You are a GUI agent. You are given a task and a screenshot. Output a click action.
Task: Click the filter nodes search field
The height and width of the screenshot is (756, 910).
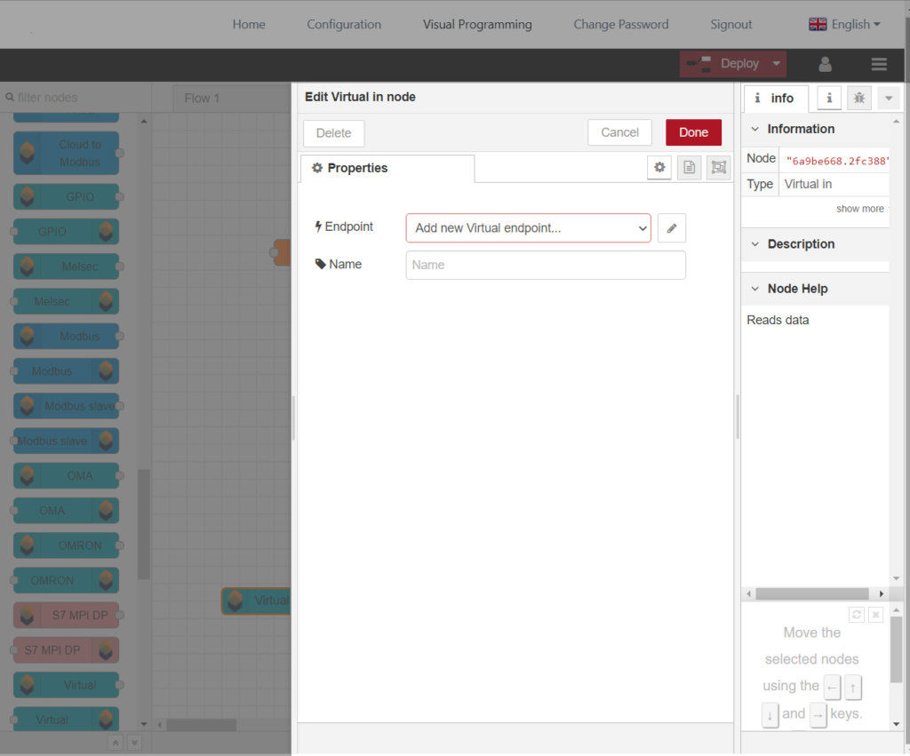point(76,98)
